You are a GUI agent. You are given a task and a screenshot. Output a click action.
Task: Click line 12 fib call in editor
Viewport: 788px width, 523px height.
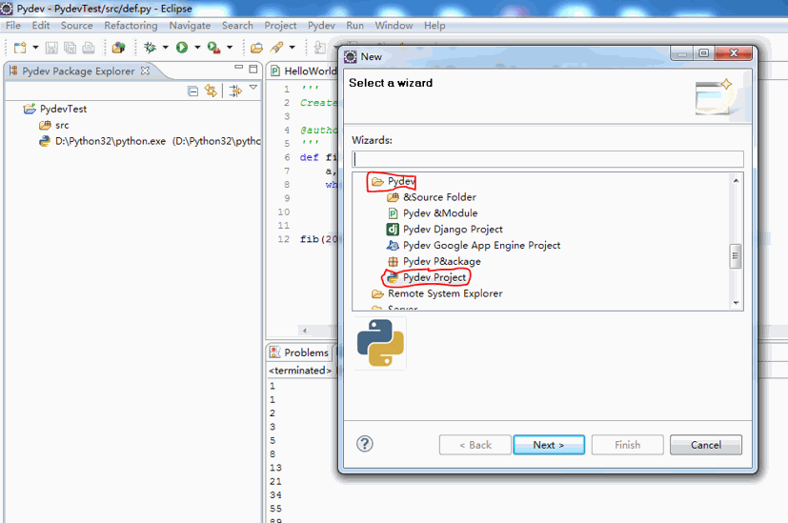(318, 239)
